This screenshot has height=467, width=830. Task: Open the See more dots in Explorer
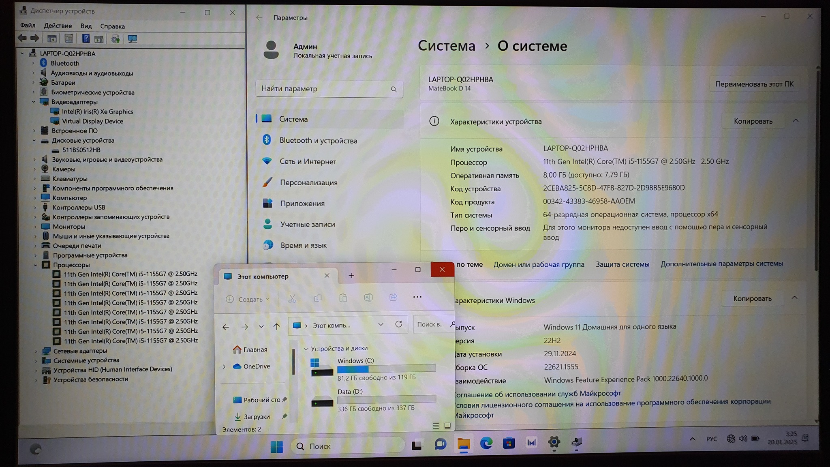pos(417,297)
